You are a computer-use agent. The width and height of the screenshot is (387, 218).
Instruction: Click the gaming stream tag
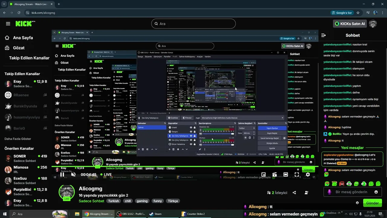142,201
